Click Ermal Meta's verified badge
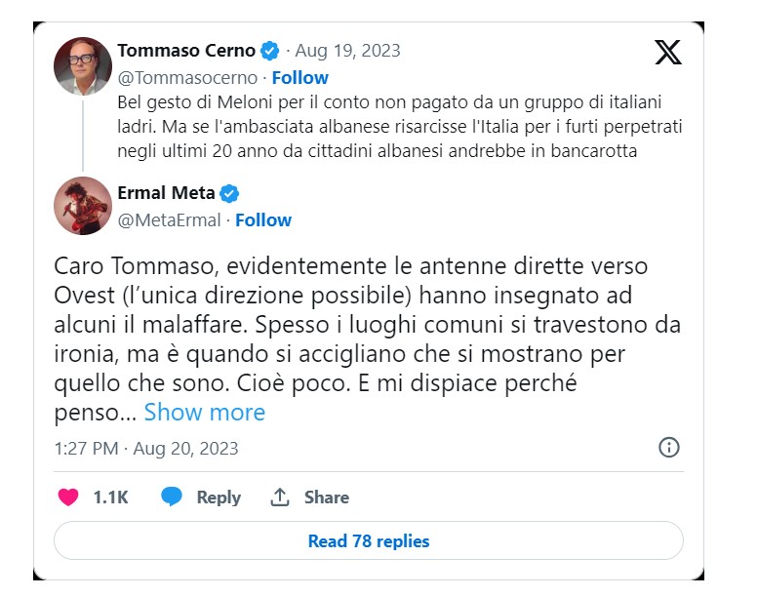758x597 pixels. (x=229, y=193)
